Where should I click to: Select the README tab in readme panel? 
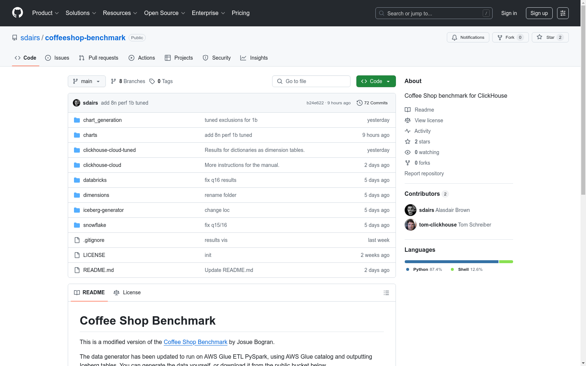click(x=89, y=292)
